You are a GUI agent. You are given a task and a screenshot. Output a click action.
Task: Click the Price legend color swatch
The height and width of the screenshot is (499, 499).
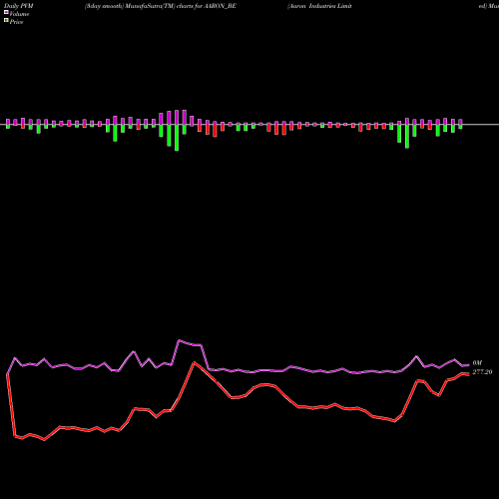(6, 21)
